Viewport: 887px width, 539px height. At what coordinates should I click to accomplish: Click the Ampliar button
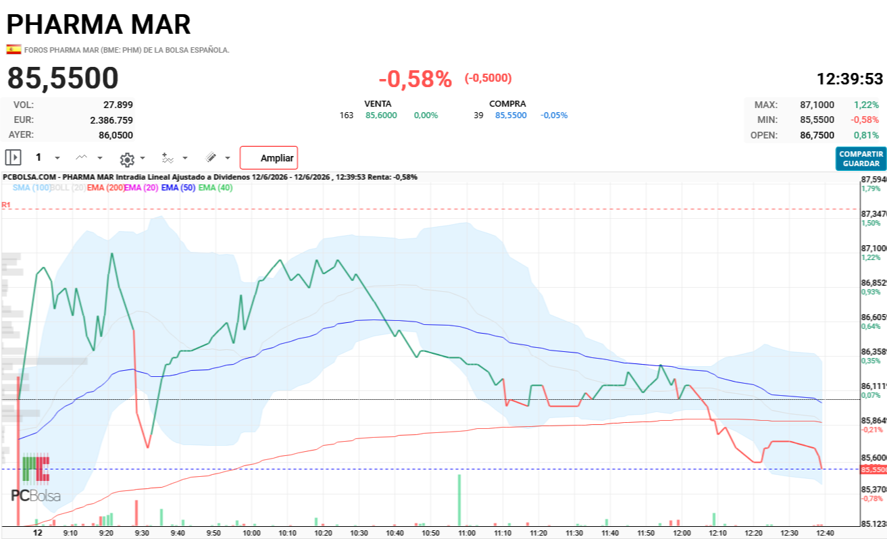269,158
